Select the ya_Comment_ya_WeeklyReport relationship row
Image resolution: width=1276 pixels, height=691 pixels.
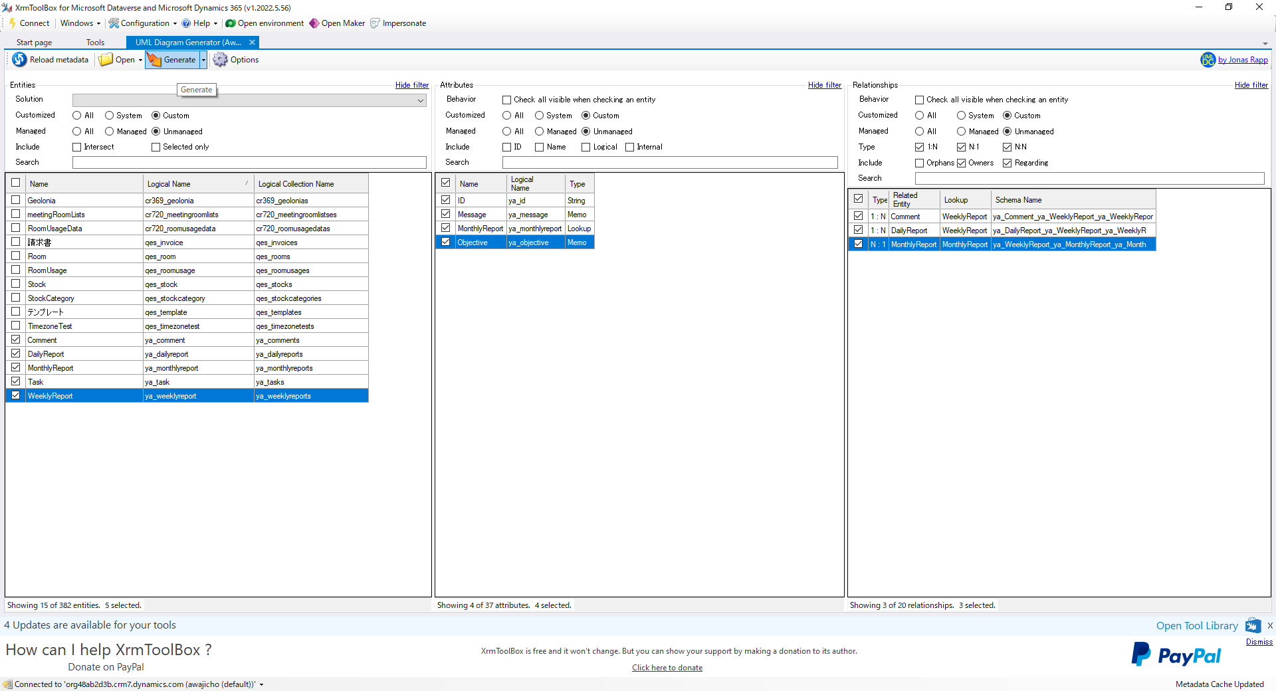click(x=1002, y=217)
